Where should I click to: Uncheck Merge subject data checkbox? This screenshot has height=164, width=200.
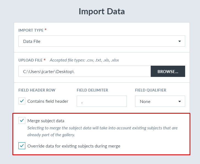point(22,120)
